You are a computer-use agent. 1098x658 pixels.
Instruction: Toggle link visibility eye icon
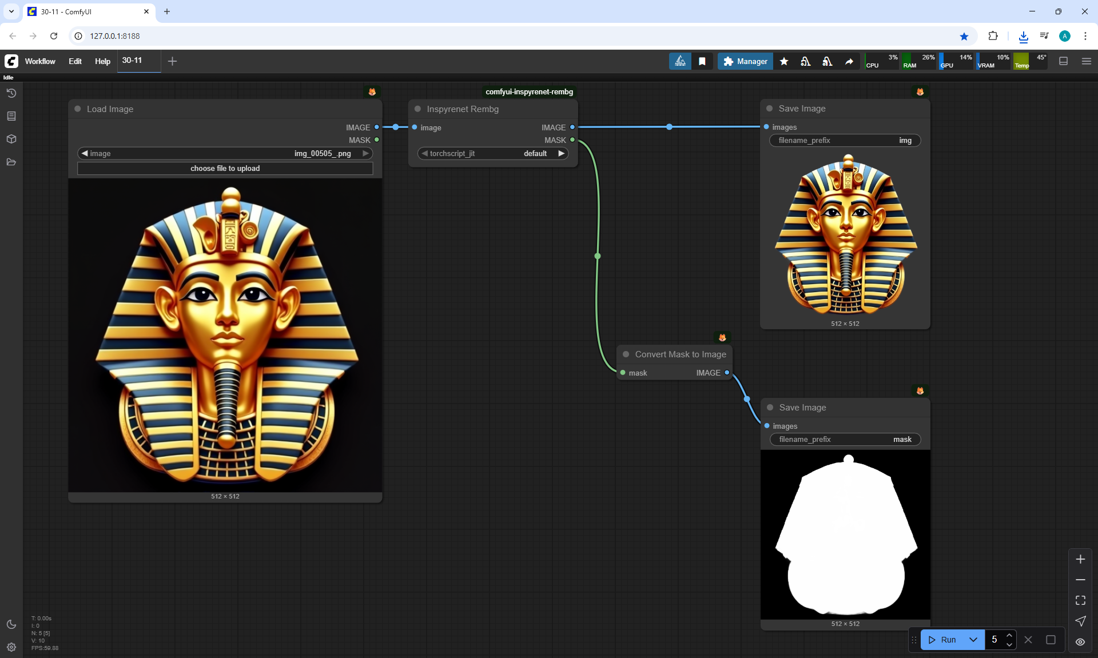click(x=1080, y=641)
